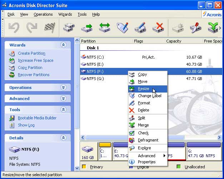The height and width of the screenshot is (179, 224).
Task: Click the Merge partition green arrow toolbar icon
Action: (213, 28)
